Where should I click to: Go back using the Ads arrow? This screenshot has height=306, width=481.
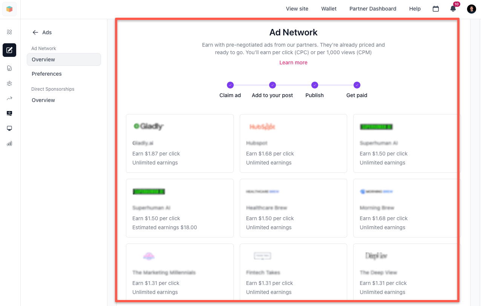point(35,32)
